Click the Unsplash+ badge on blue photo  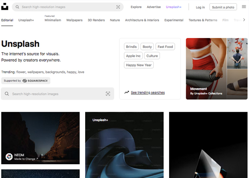pyautogui.click(x=100, y=120)
